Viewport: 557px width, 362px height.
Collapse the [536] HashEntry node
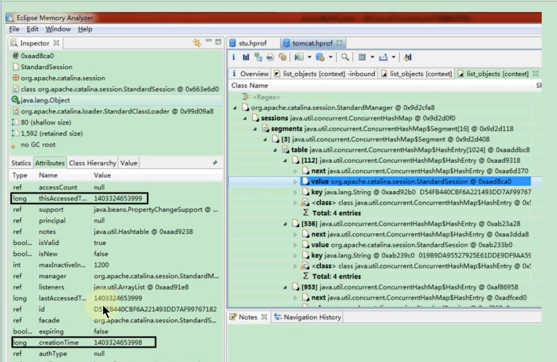(285, 224)
